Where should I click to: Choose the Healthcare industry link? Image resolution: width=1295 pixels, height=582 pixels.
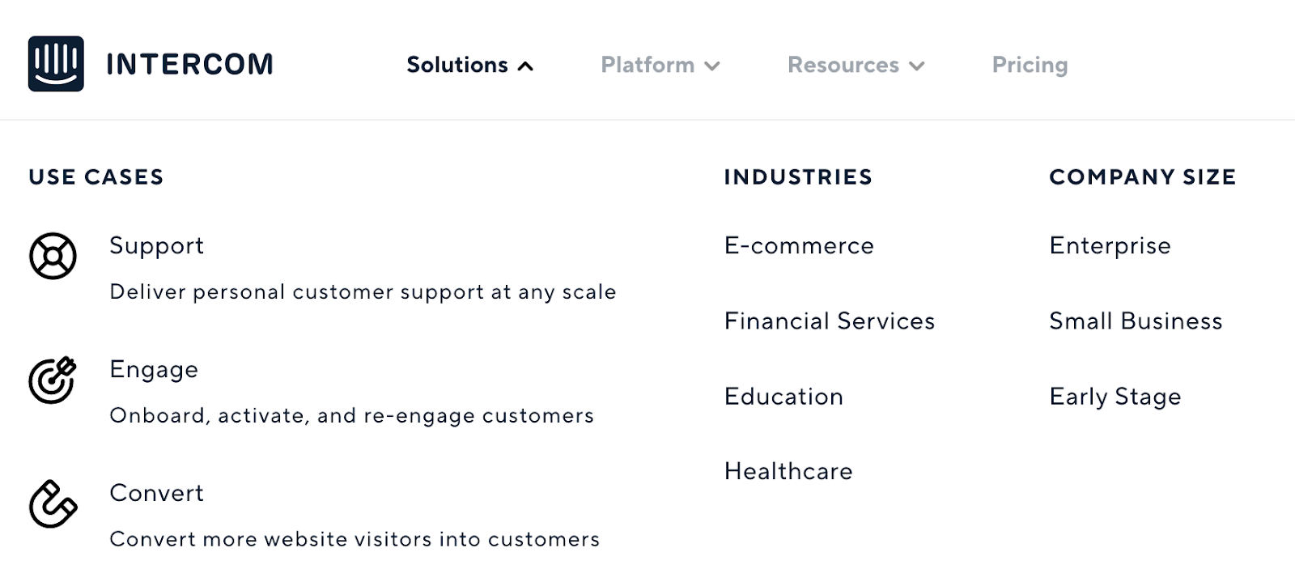tap(788, 471)
